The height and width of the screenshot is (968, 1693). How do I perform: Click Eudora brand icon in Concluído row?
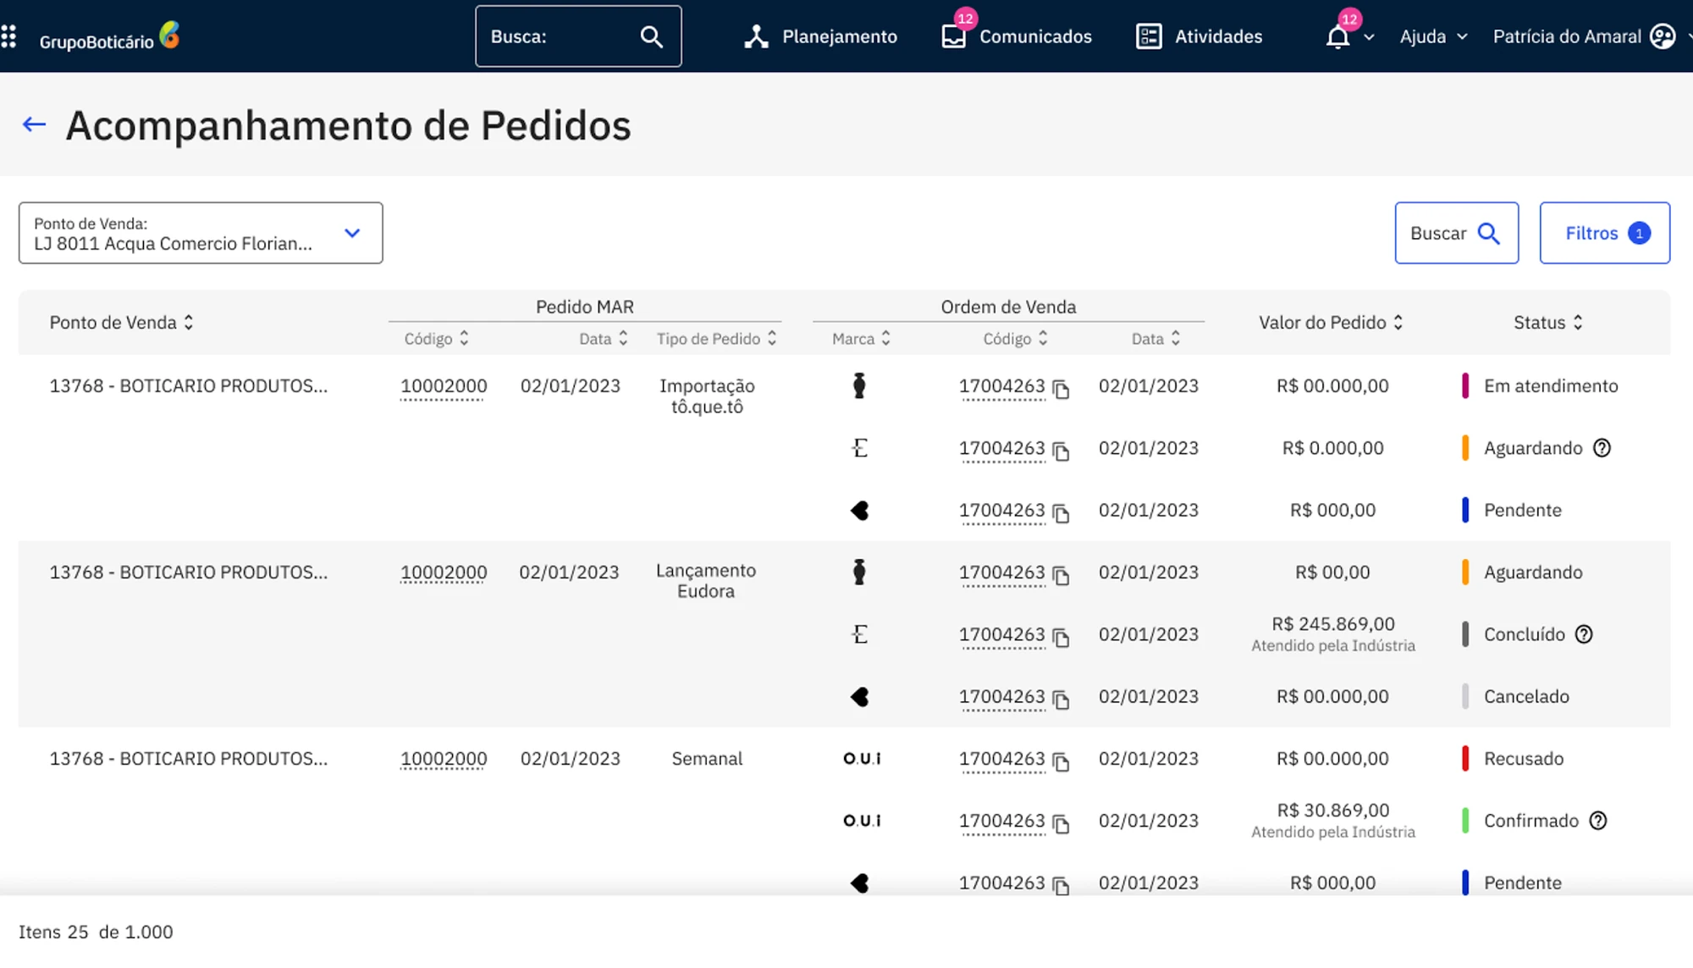[860, 634]
